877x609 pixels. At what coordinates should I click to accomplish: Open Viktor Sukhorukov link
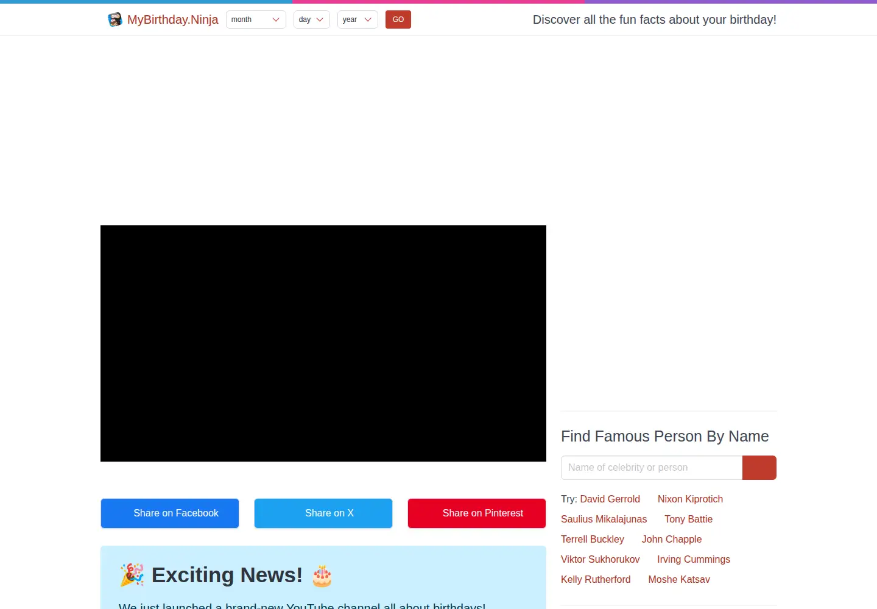click(x=600, y=559)
